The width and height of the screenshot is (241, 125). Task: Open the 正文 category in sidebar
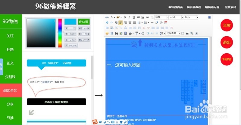point(10,63)
